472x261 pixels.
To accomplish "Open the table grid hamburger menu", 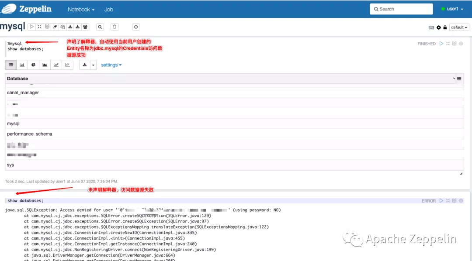I will (x=459, y=79).
